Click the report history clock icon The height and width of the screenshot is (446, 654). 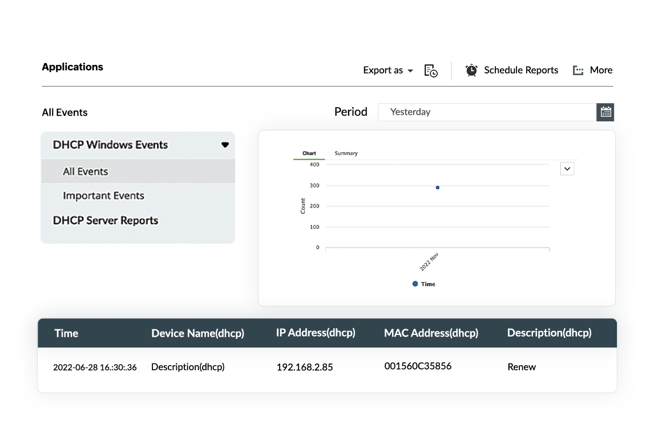coord(431,71)
